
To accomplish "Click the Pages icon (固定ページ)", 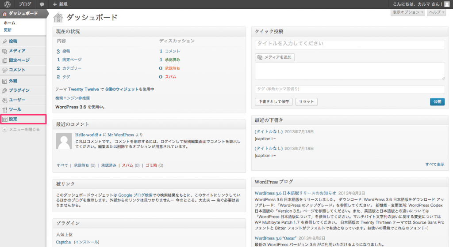I will (4, 60).
